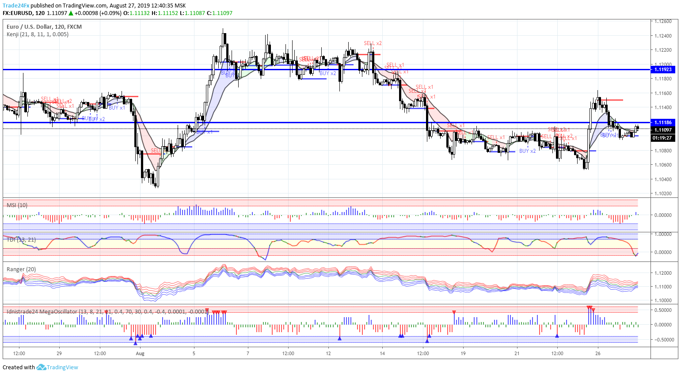Select the MSI (10) indicator label

click(17, 205)
